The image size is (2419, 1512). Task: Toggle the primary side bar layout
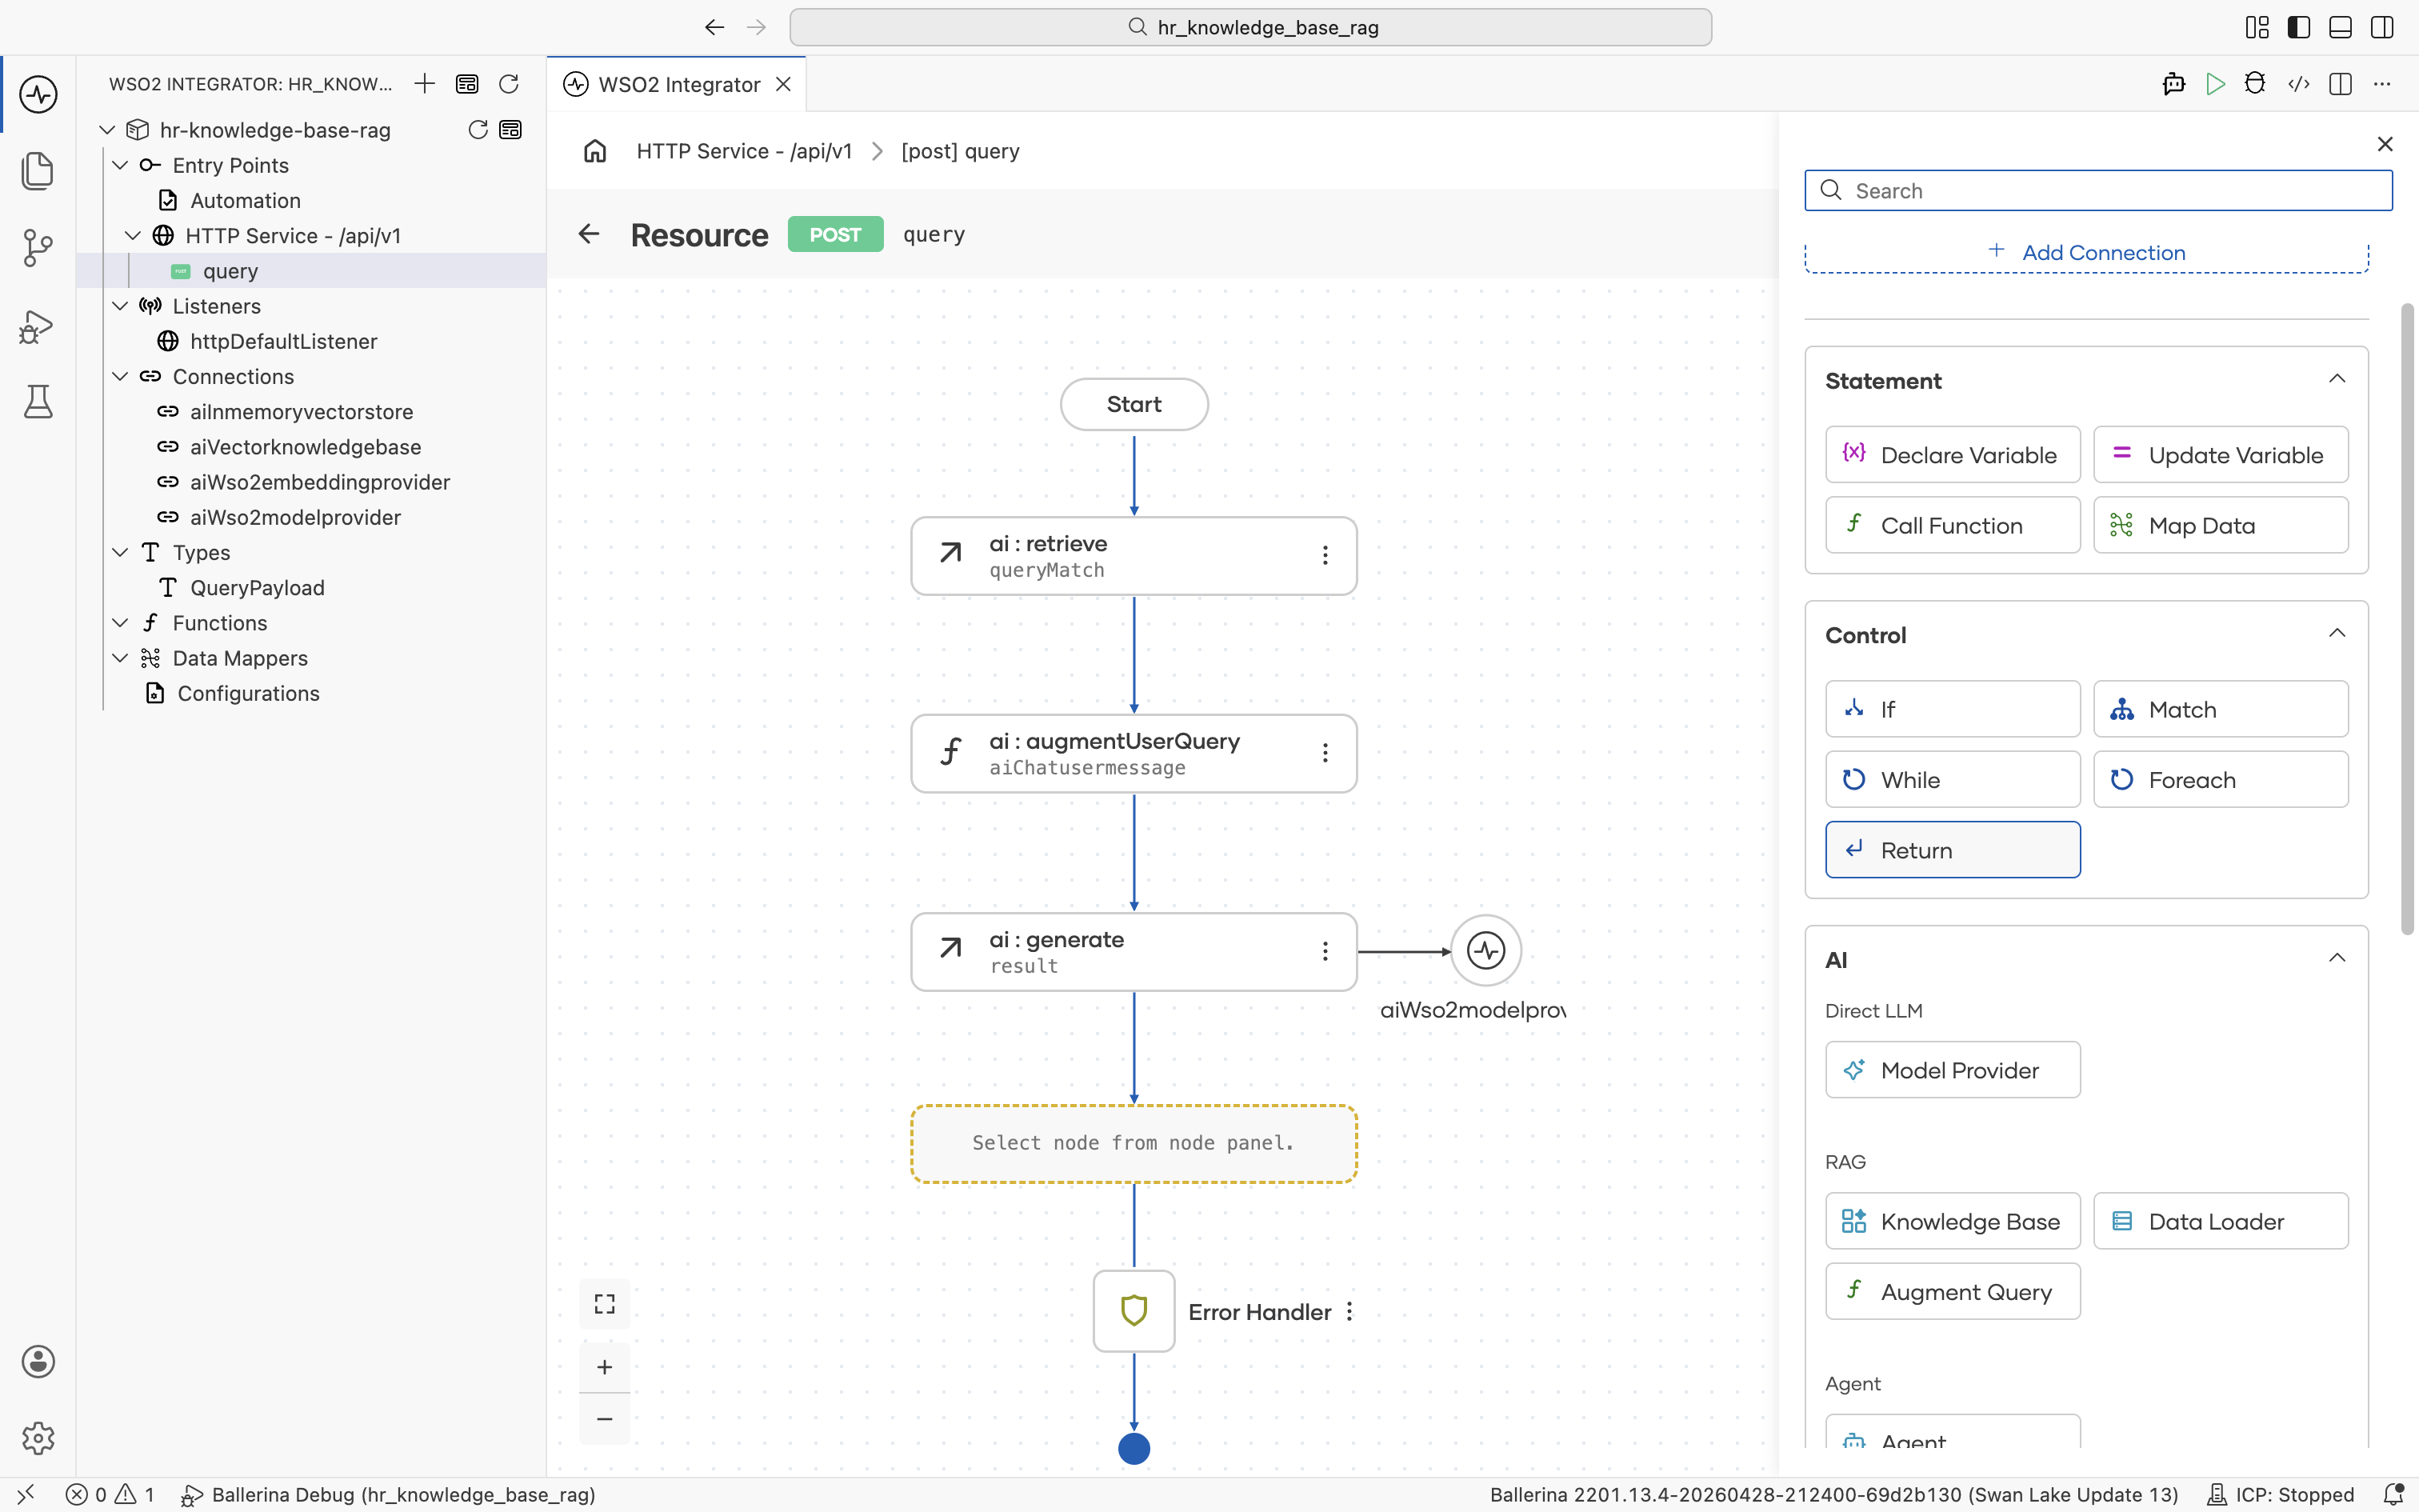pos(2299,27)
